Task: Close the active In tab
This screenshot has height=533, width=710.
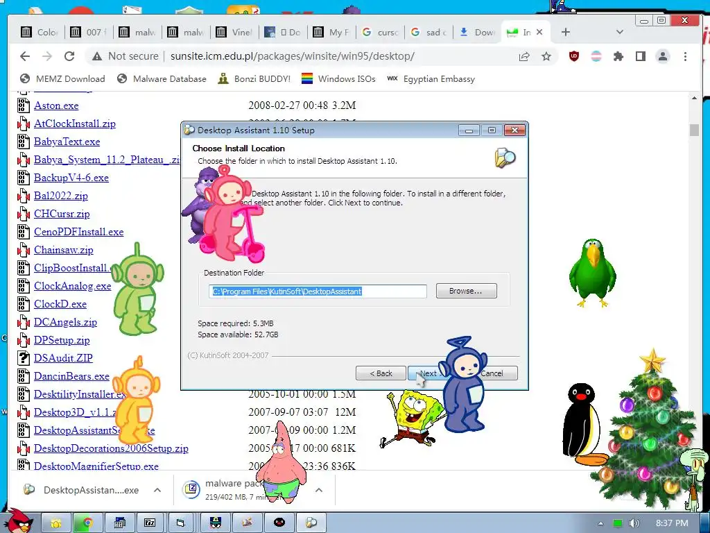Action: pos(539,32)
